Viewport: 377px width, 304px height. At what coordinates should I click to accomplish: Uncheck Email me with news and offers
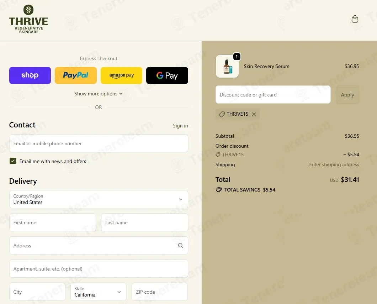coord(13,161)
